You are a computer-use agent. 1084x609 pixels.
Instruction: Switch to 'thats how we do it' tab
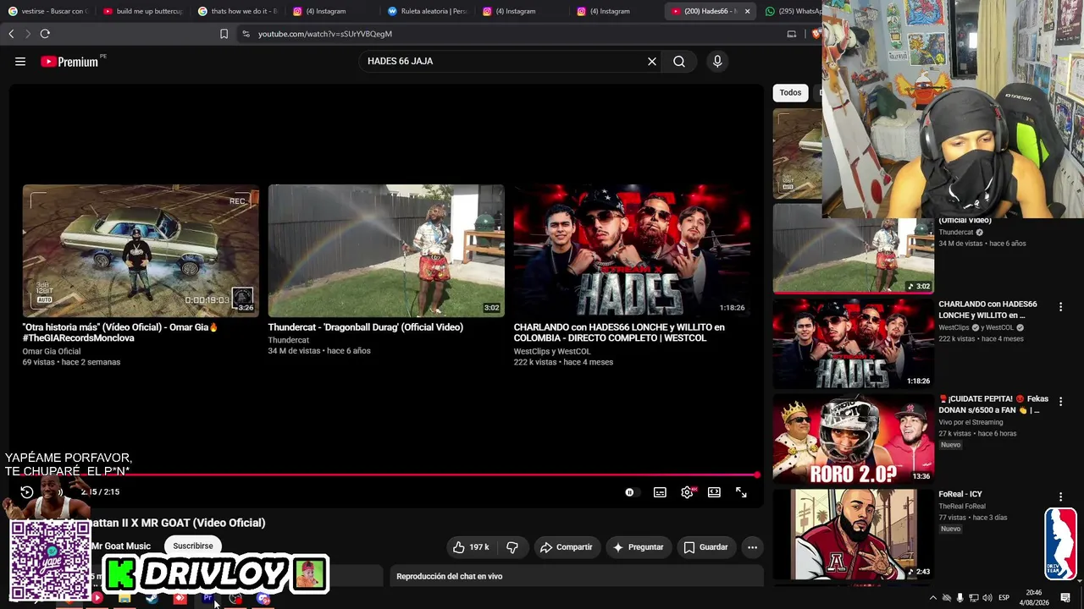click(237, 11)
